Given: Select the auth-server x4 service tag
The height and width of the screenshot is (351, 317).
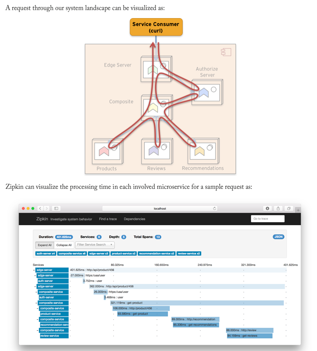Looking at the screenshot, I should point(46,253).
